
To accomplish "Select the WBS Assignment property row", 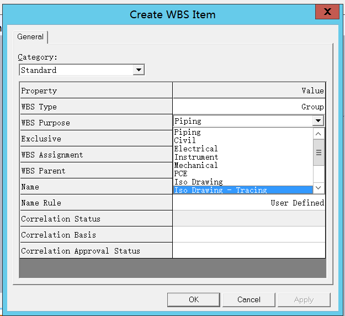I will [x=96, y=155].
